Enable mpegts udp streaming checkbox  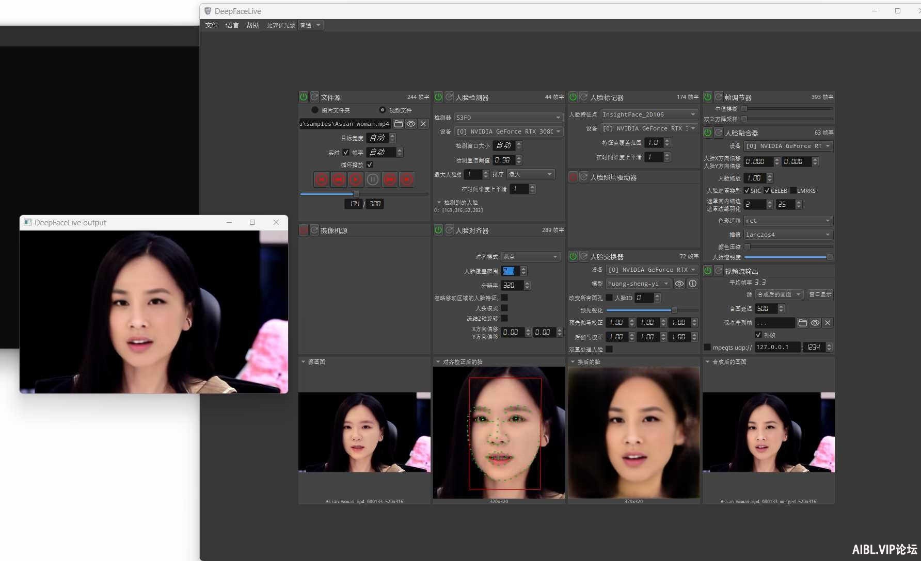pyautogui.click(x=707, y=347)
